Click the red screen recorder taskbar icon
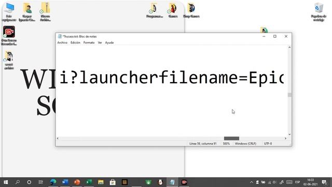332x187 pixels. [184, 182]
